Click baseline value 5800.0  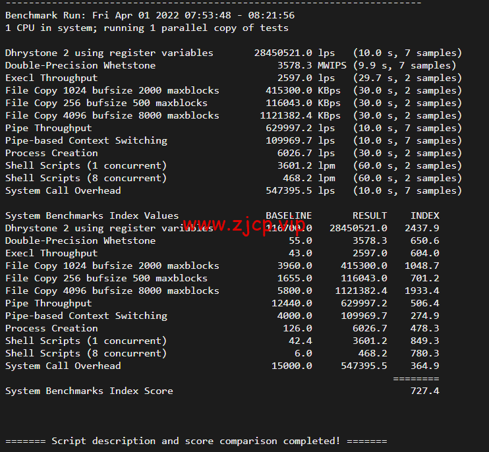(x=295, y=291)
